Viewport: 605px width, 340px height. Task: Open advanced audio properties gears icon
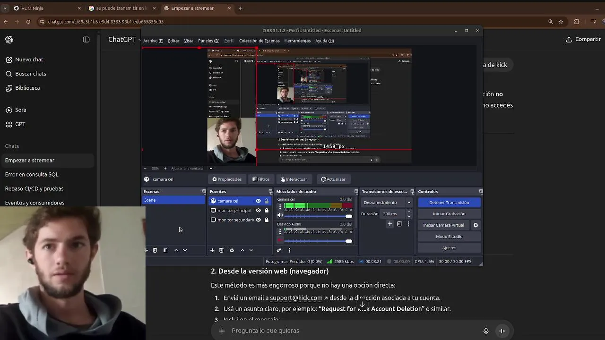pyautogui.click(x=279, y=250)
